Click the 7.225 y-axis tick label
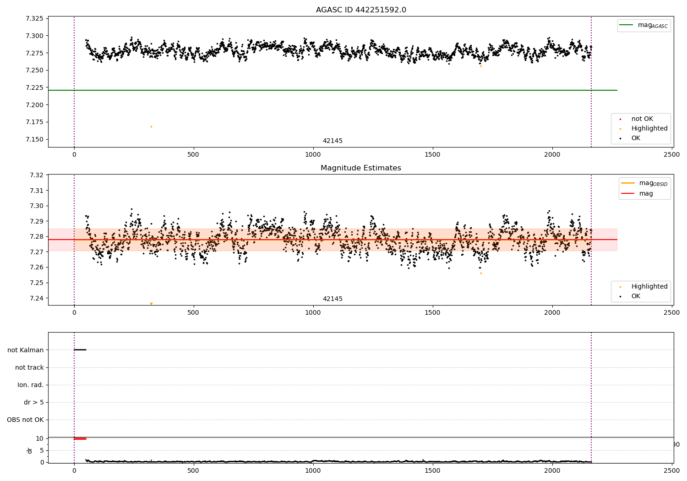The width and height of the screenshot is (687, 481). tap(34, 88)
